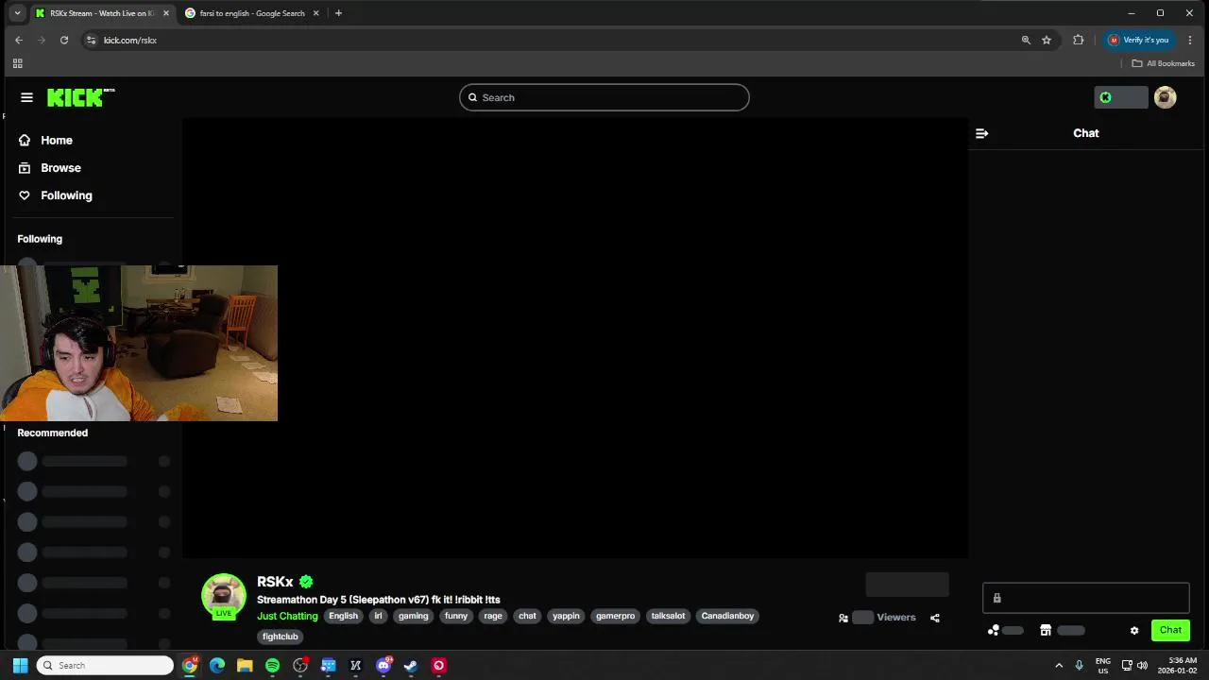Open the Just Chatting category link

point(287,616)
